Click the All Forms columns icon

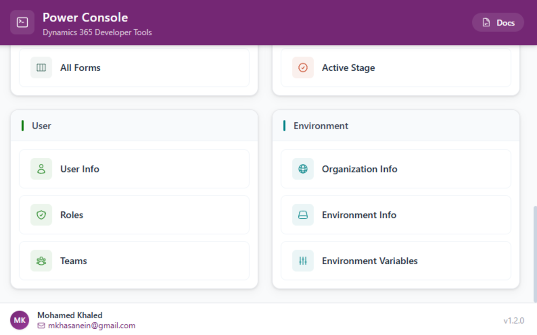pyautogui.click(x=41, y=67)
